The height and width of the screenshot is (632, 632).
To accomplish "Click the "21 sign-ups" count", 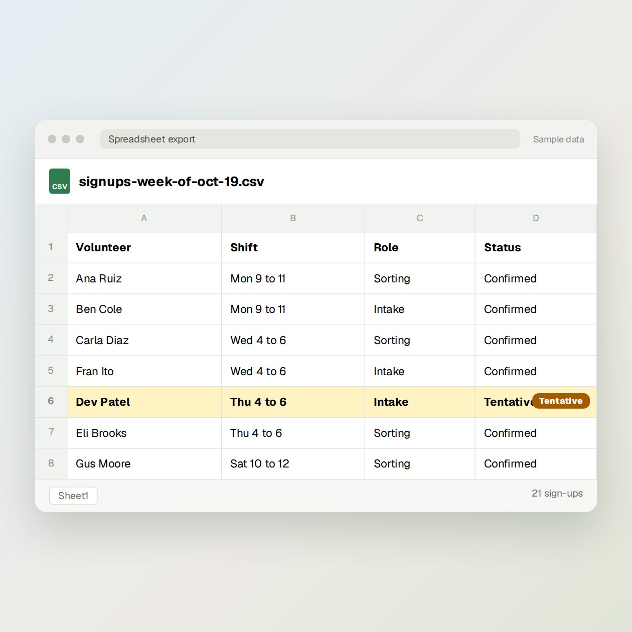I will [x=557, y=494].
